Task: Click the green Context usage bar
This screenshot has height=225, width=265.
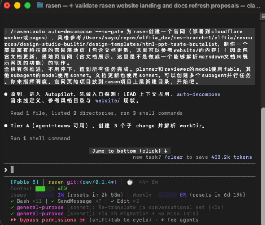Action: pos(45,188)
